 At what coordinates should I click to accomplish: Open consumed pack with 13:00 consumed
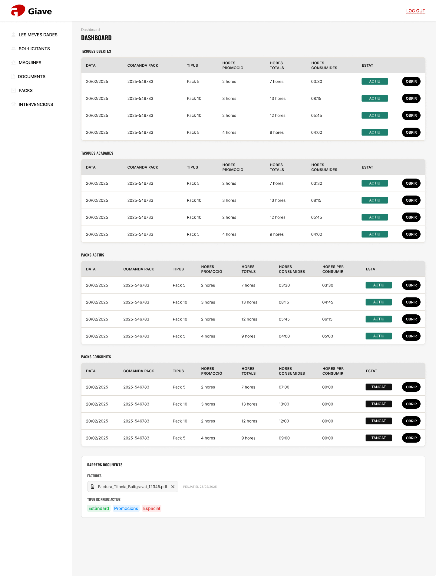click(x=411, y=404)
